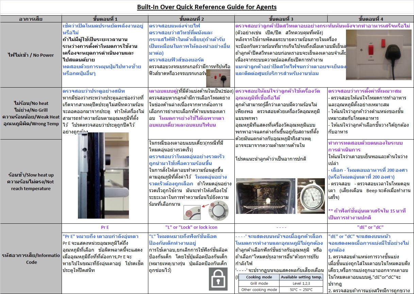Click the "L" or "Lock" or lock icon heading
Screen dimensions: 414x294
coord(191,227)
